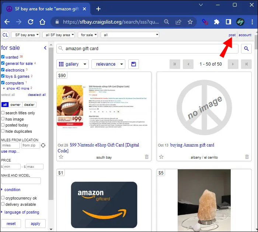Select the owner seller tab

click(x=15, y=105)
